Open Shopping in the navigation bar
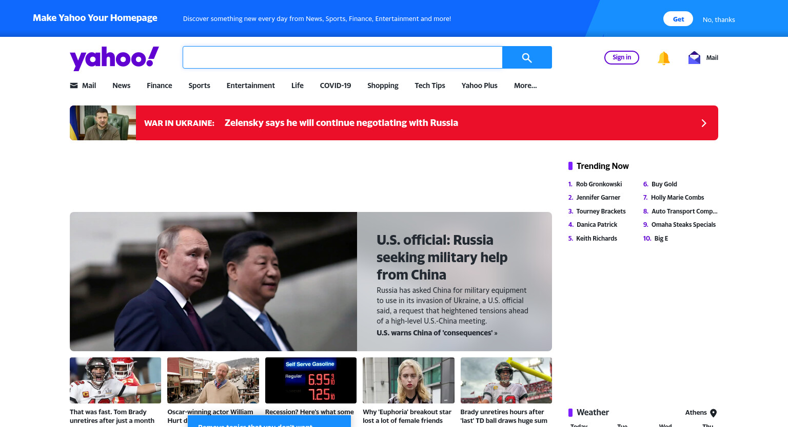788x427 pixels. pos(383,86)
